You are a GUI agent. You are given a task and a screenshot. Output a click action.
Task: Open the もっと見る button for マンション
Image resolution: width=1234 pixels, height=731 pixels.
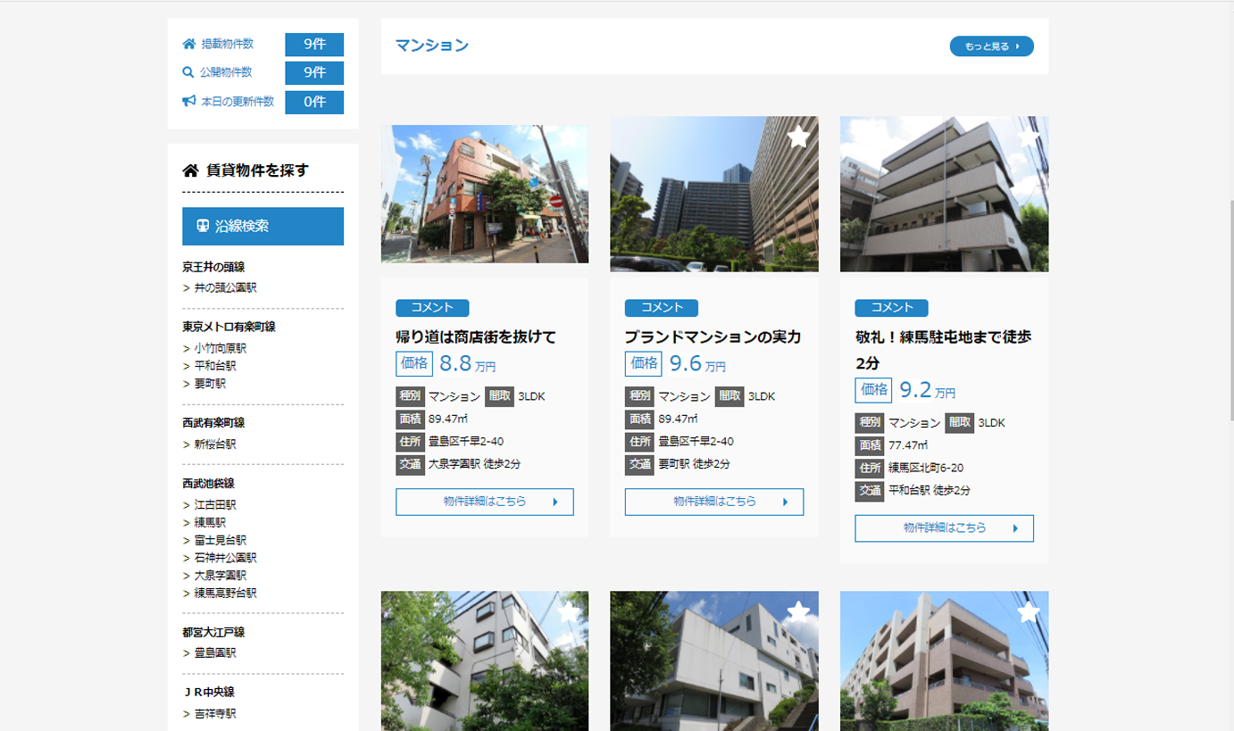click(991, 46)
